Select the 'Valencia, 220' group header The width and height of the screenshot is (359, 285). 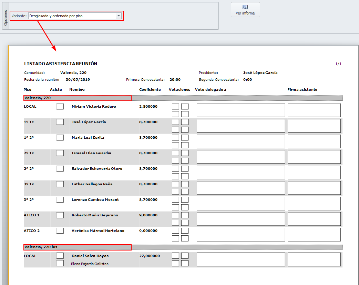click(x=78, y=98)
